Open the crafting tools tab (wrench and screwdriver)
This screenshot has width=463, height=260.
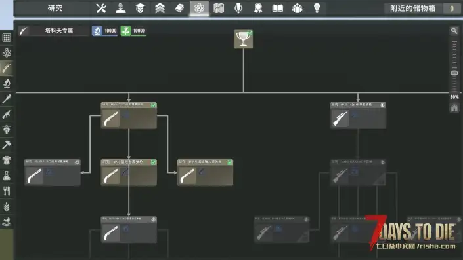point(101,9)
